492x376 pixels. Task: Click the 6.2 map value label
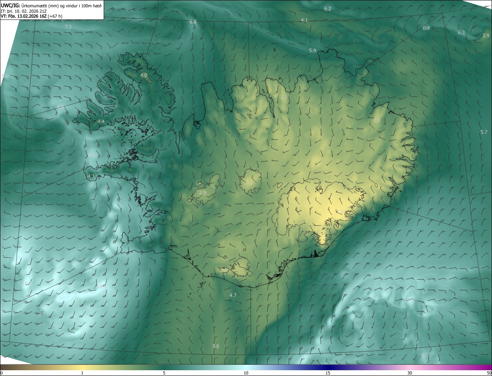(x=327, y=8)
